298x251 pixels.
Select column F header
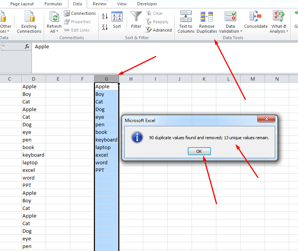coord(82,79)
